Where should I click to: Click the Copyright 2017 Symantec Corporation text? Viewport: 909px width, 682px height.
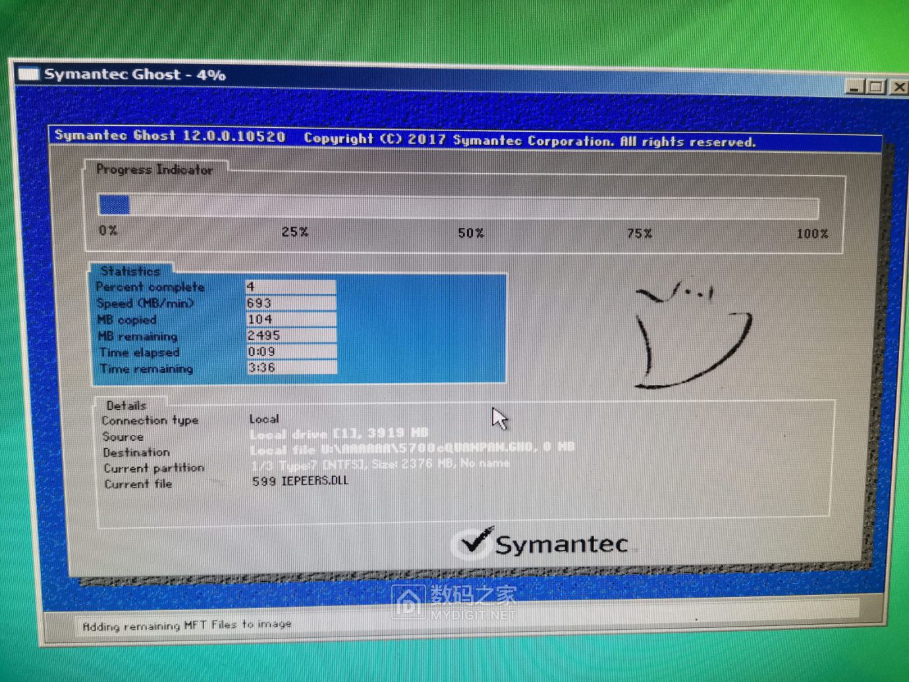[530, 140]
